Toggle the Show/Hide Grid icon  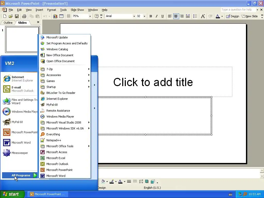(x=69, y=16)
